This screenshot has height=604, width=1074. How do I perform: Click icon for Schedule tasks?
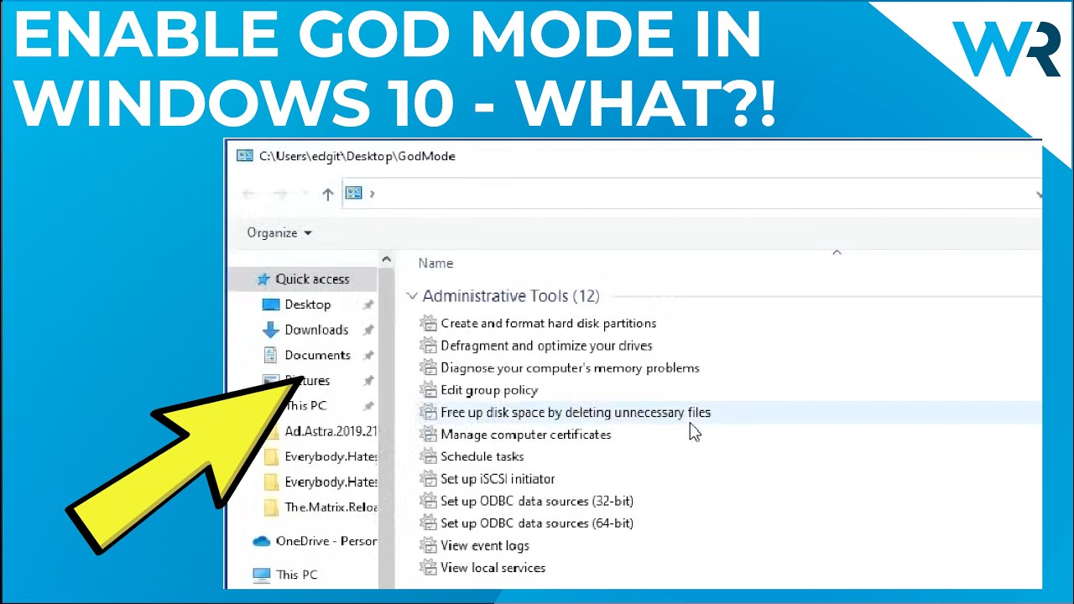coord(428,456)
